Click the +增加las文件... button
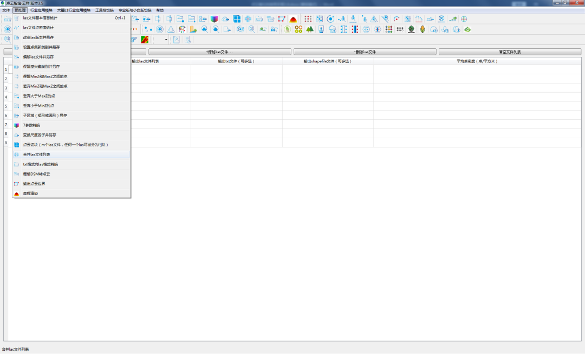Viewport: 585px width, 354px height. tap(220, 52)
